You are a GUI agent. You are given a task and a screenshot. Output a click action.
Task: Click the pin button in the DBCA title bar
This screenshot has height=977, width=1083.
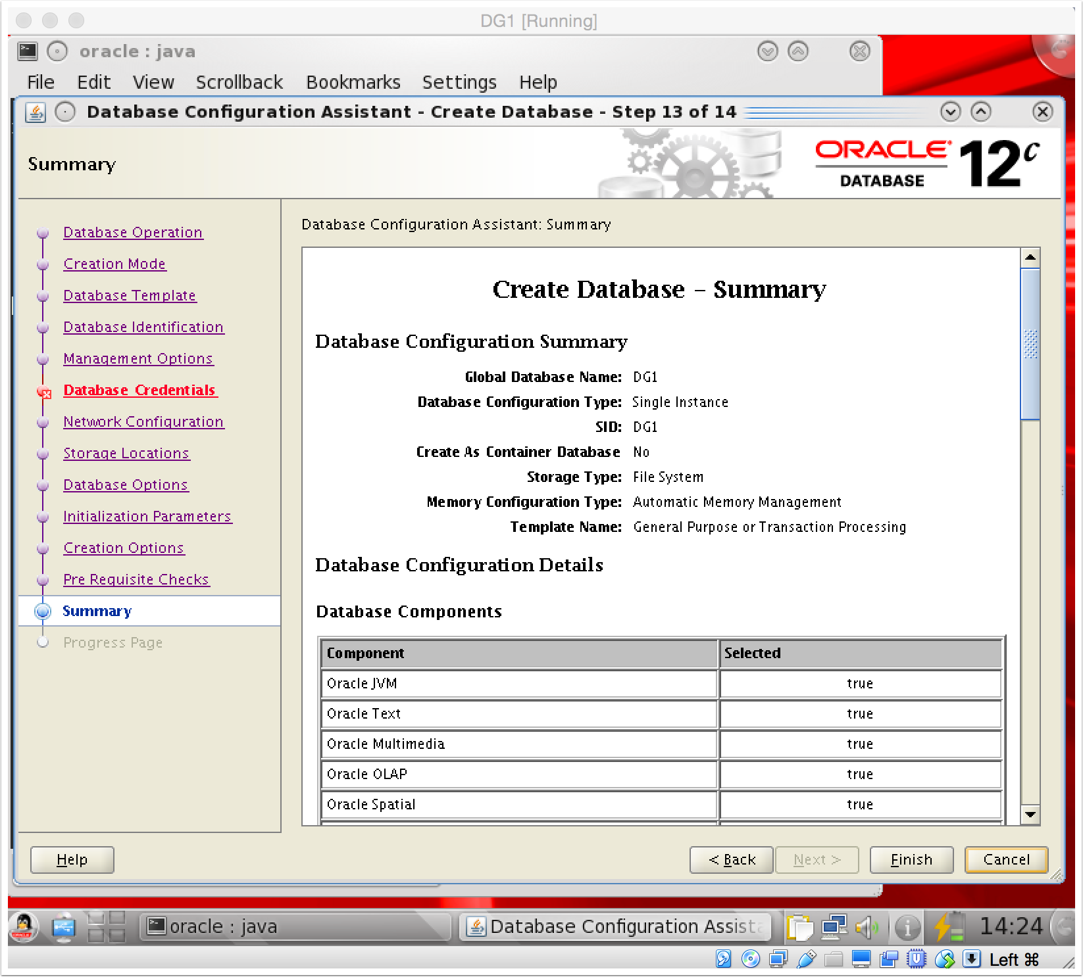pos(65,112)
